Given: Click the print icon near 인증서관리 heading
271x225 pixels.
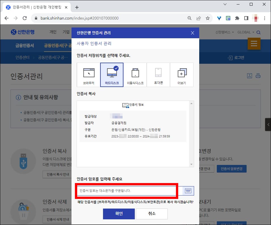Looking at the screenshot, I should (258, 76).
